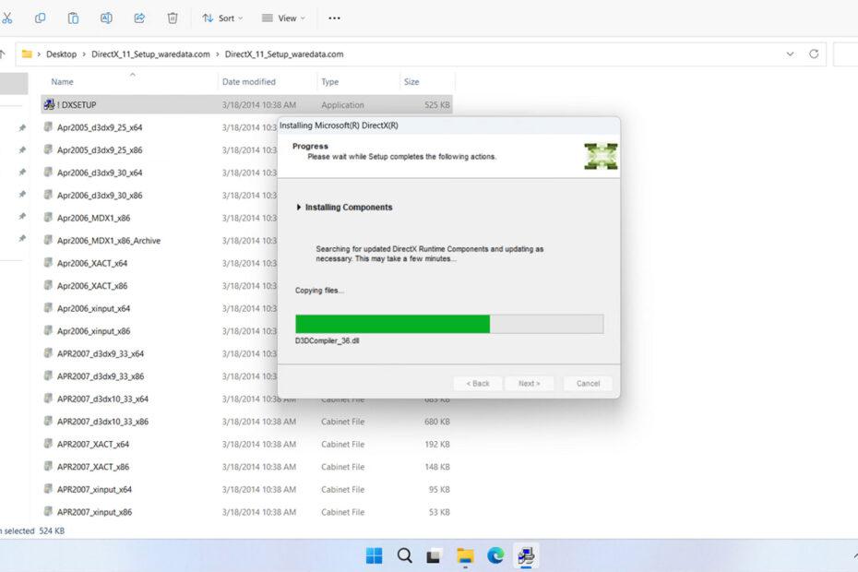Screen dimensions: 858x572
Task: Click the Refresh icon by address bar
Action: click(x=814, y=54)
